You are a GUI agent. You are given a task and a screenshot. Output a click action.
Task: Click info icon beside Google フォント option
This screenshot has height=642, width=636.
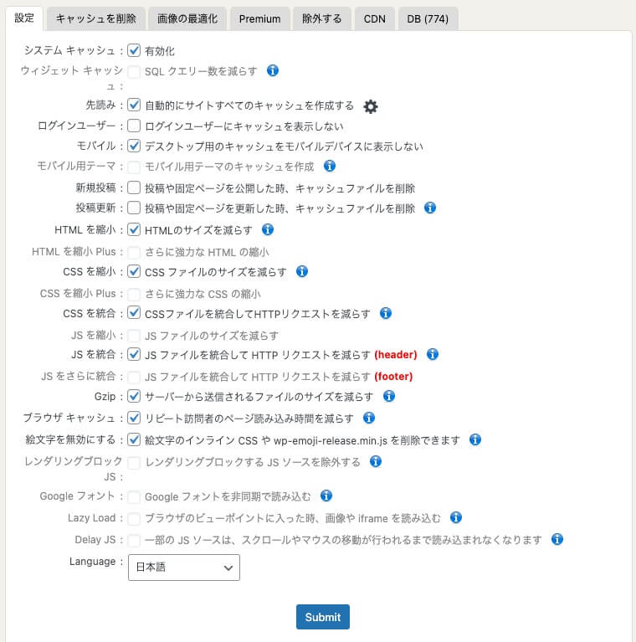[326, 496]
